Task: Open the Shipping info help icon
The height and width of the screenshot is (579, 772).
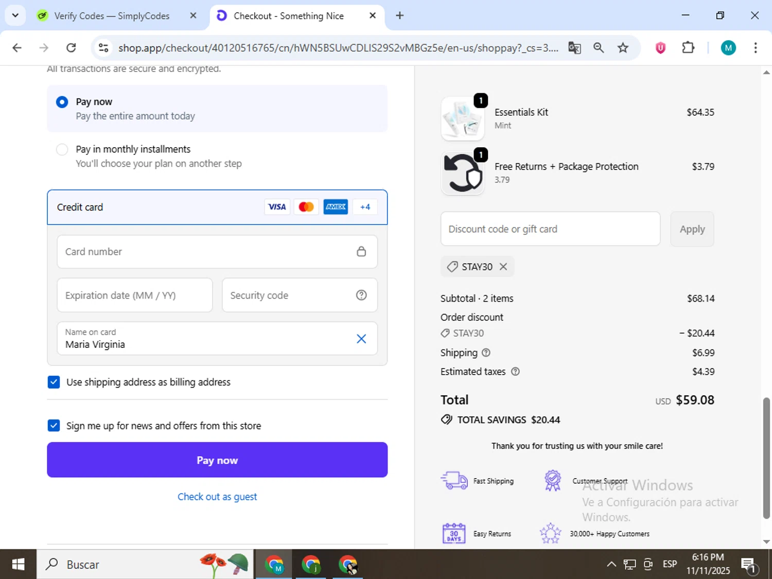Action: coord(486,353)
